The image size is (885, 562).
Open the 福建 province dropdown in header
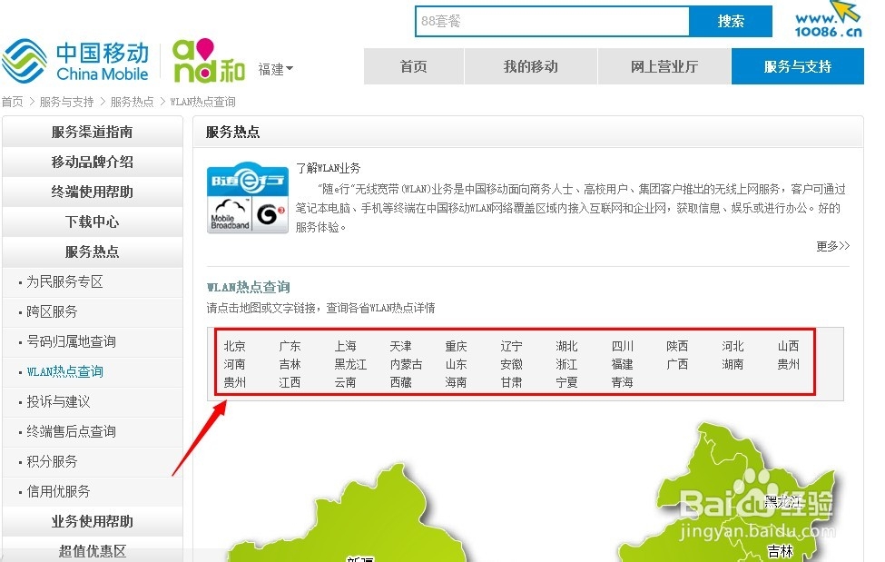click(275, 69)
